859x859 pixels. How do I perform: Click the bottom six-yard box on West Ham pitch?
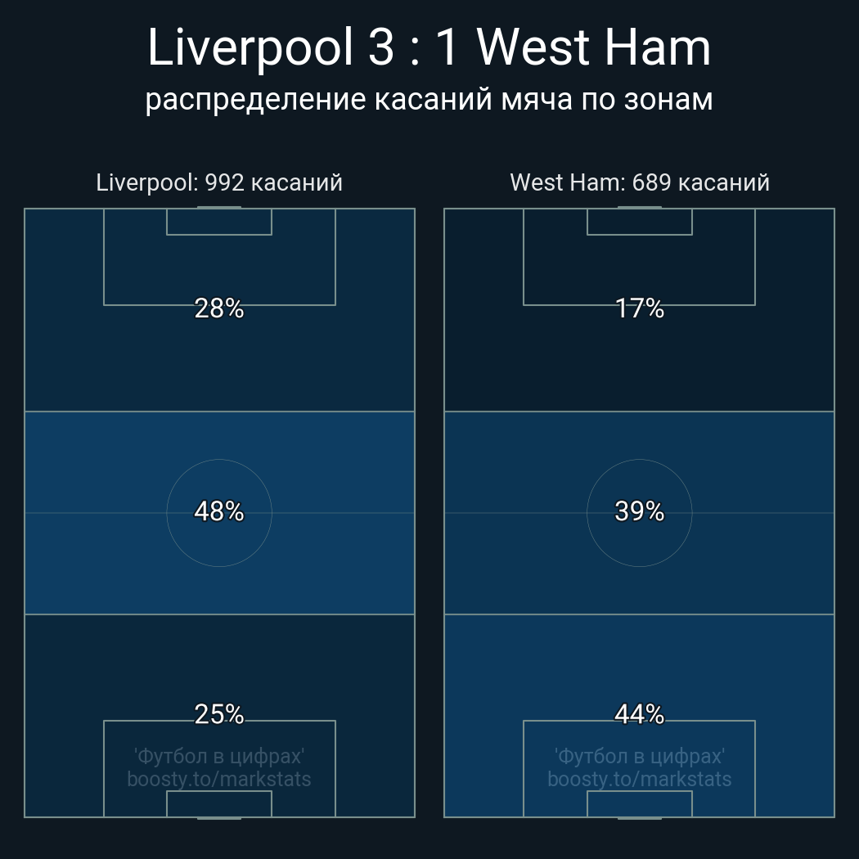639,803
